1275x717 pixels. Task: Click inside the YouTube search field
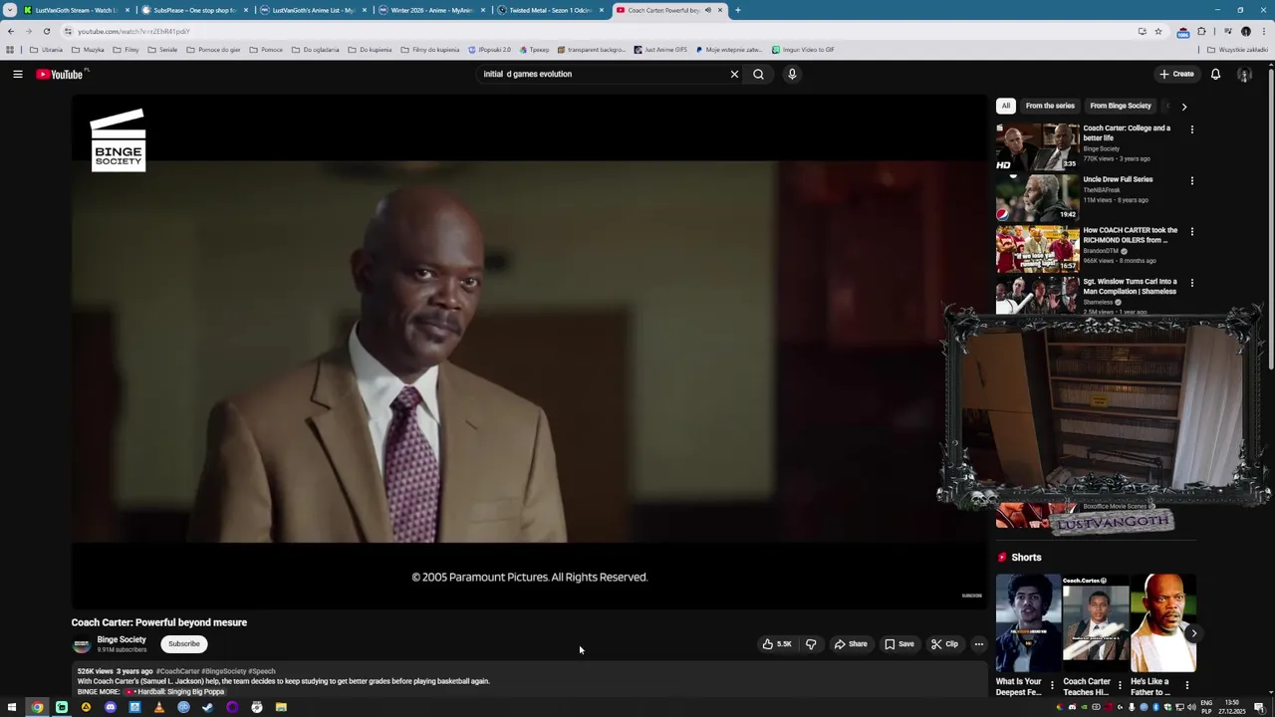coord(603,74)
